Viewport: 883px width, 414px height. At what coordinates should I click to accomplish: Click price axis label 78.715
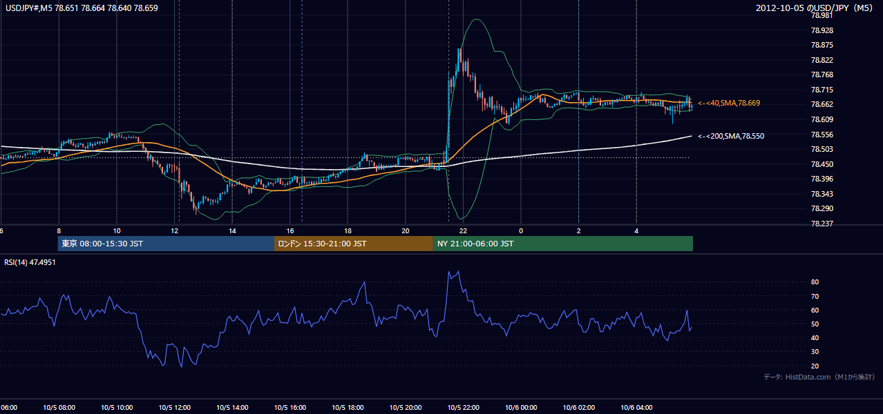point(823,90)
